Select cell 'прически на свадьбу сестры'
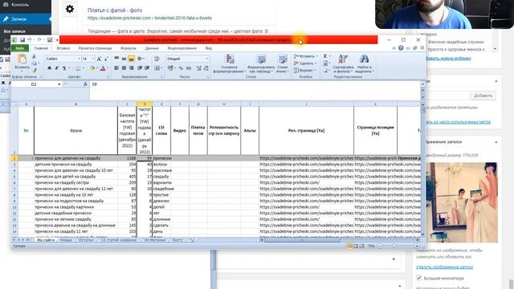Image resolution: width=514 pixels, height=289 pixels. (75, 182)
